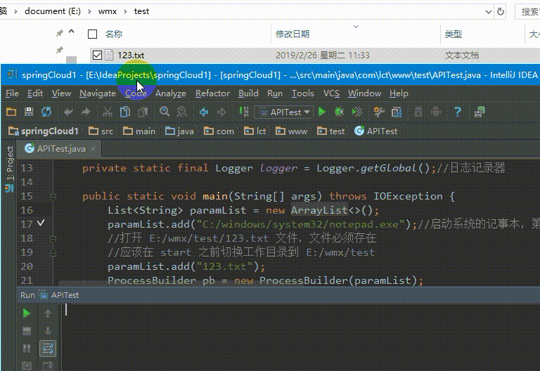Click the Build project binary icon
Viewport: 540px width, 371px height.
244,112
